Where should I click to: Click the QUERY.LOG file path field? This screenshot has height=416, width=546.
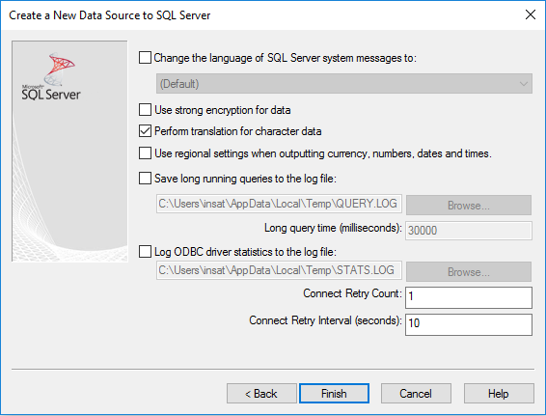pyautogui.click(x=279, y=204)
